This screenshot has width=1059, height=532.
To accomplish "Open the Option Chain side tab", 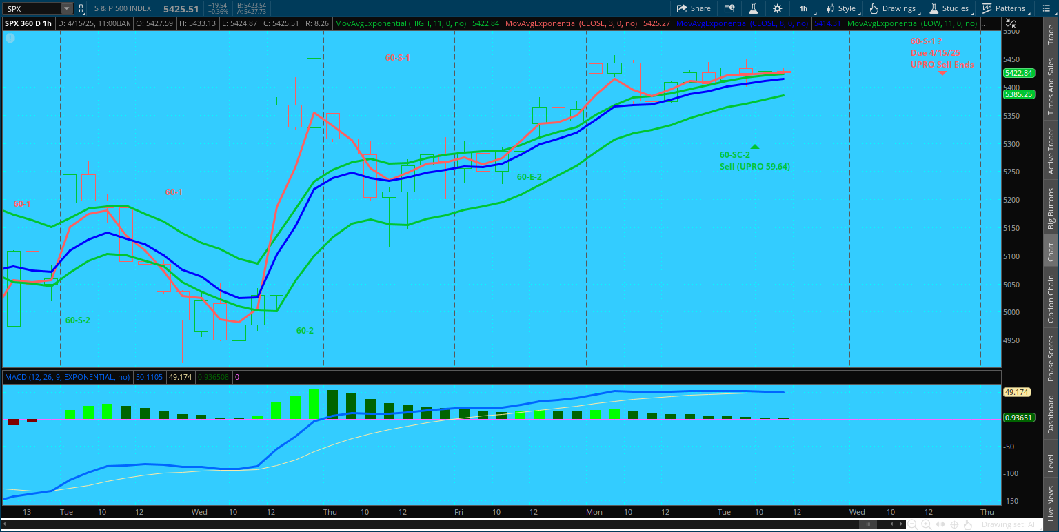I will click(1051, 299).
